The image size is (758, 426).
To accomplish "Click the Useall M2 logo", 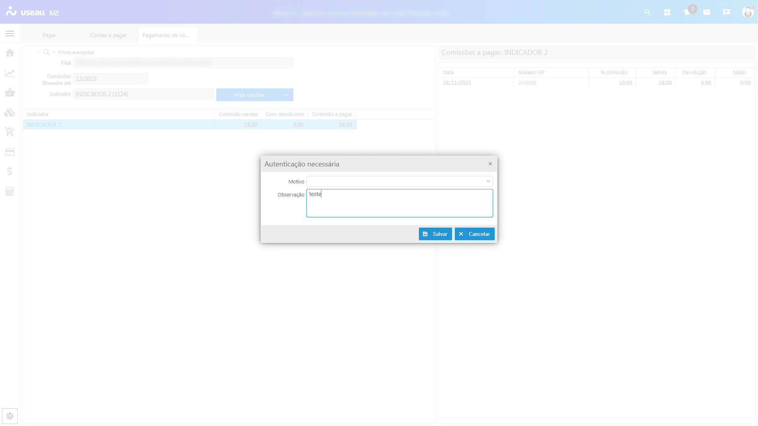I will [32, 12].
